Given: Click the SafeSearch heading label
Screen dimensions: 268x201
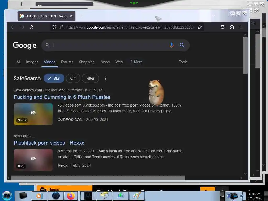Looking at the screenshot, I should click(x=27, y=78).
